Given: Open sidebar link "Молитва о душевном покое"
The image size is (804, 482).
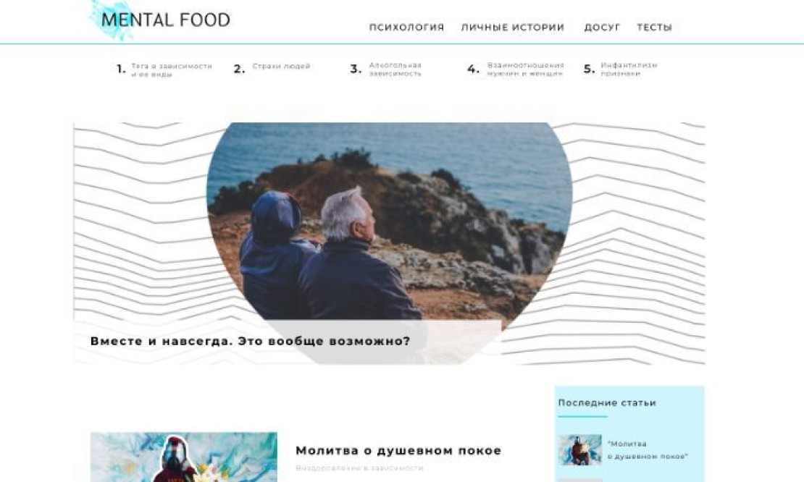Looking at the screenshot, I should pyautogui.click(x=648, y=450).
